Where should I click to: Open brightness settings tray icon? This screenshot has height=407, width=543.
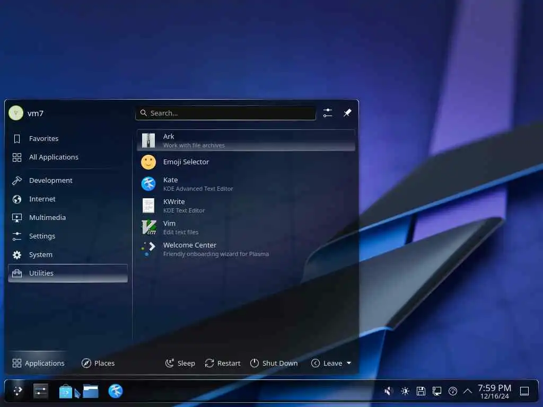(x=405, y=391)
